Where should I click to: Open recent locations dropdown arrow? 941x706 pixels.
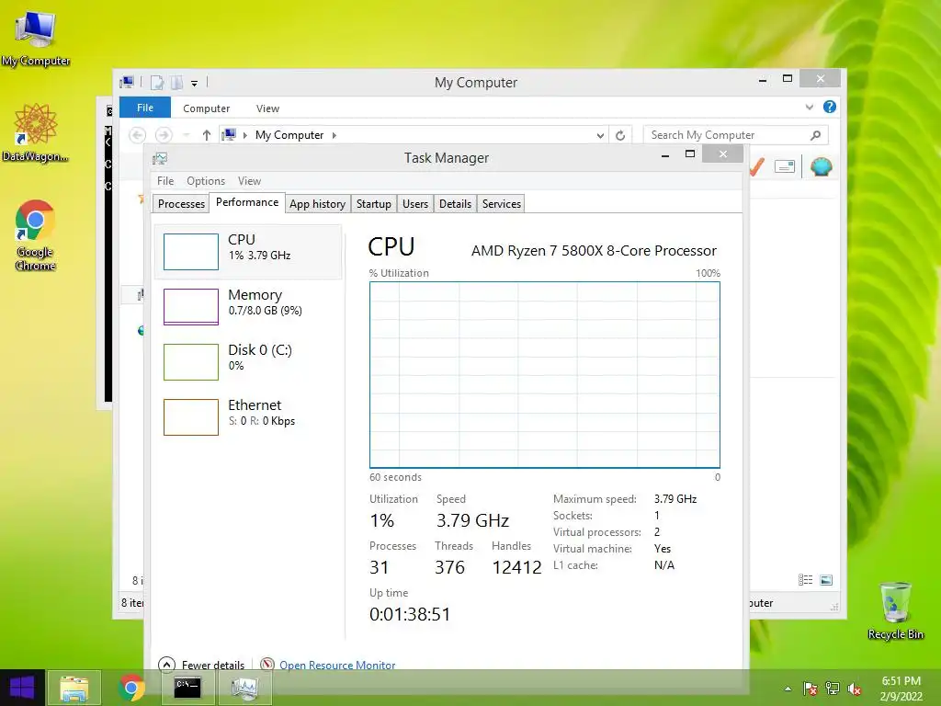187,135
